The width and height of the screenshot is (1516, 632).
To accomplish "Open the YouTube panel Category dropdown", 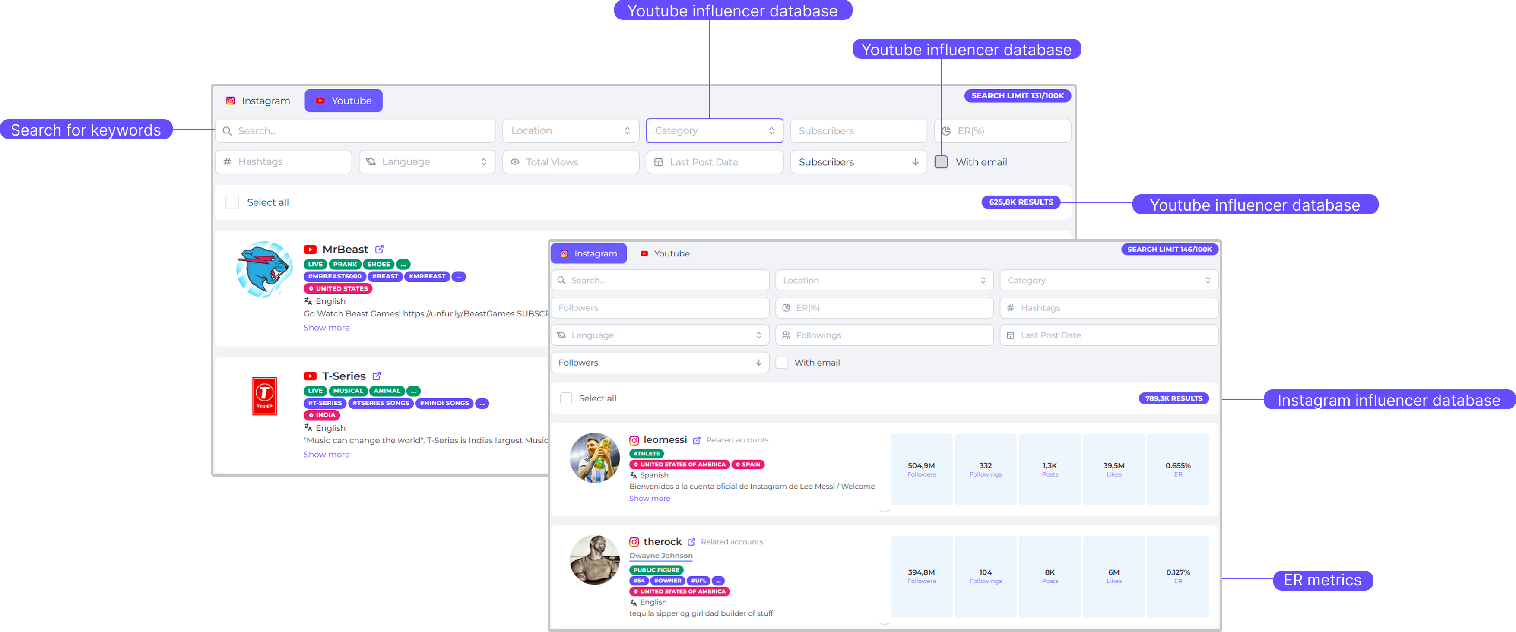I will [x=714, y=131].
